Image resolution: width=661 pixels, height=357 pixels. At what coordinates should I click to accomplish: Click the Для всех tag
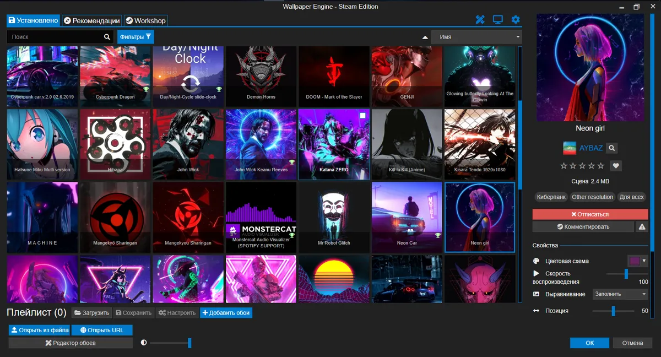click(x=631, y=197)
